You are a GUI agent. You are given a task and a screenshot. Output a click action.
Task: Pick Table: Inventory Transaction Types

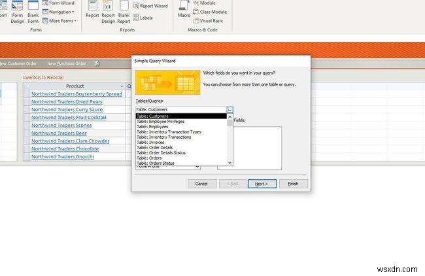(181, 131)
